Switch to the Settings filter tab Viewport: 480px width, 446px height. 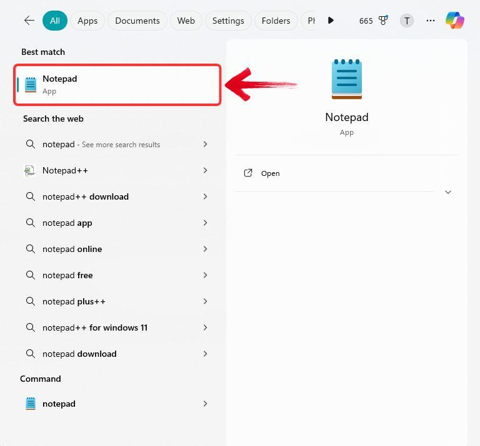[228, 21]
